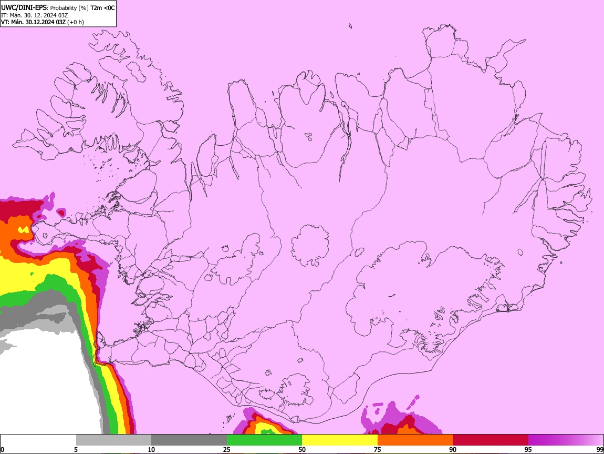604x454 pixels.
Task: Click the light gray 5-10% legend swatch
Action: tap(113, 440)
